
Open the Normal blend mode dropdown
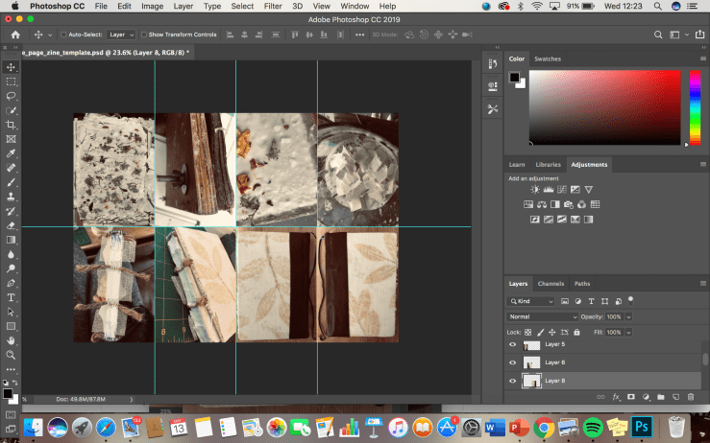tap(543, 316)
